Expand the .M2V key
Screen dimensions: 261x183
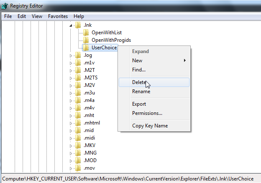(71, 86)
